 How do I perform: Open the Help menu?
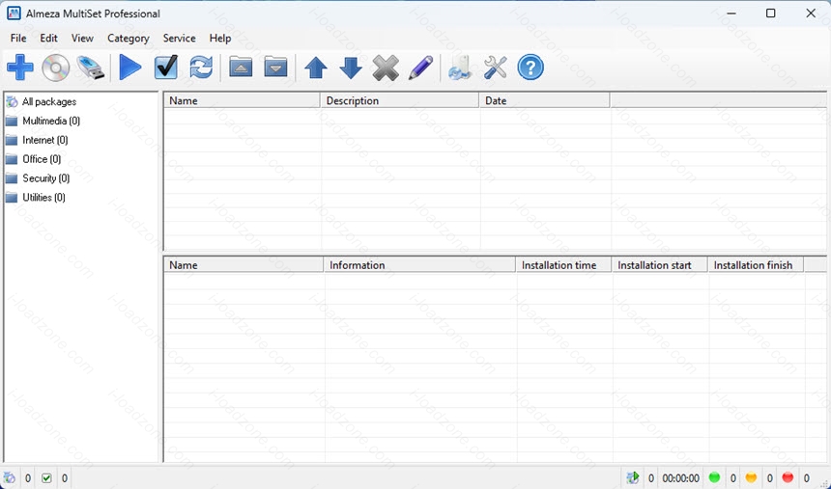pos(220,39)
